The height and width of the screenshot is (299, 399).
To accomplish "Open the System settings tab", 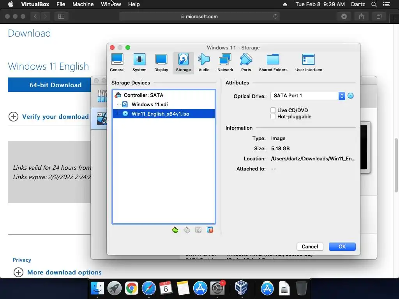I will 139,63.
